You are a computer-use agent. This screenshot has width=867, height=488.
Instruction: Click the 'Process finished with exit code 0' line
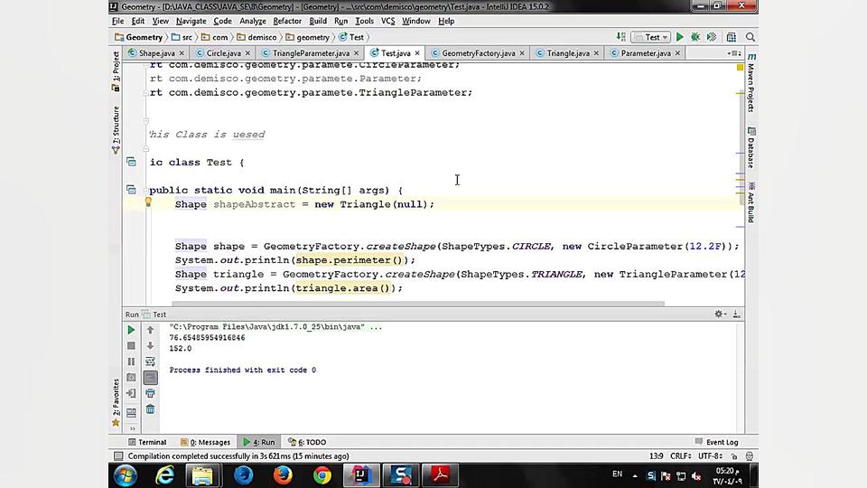pyautogui.click(x=243, y=370)
